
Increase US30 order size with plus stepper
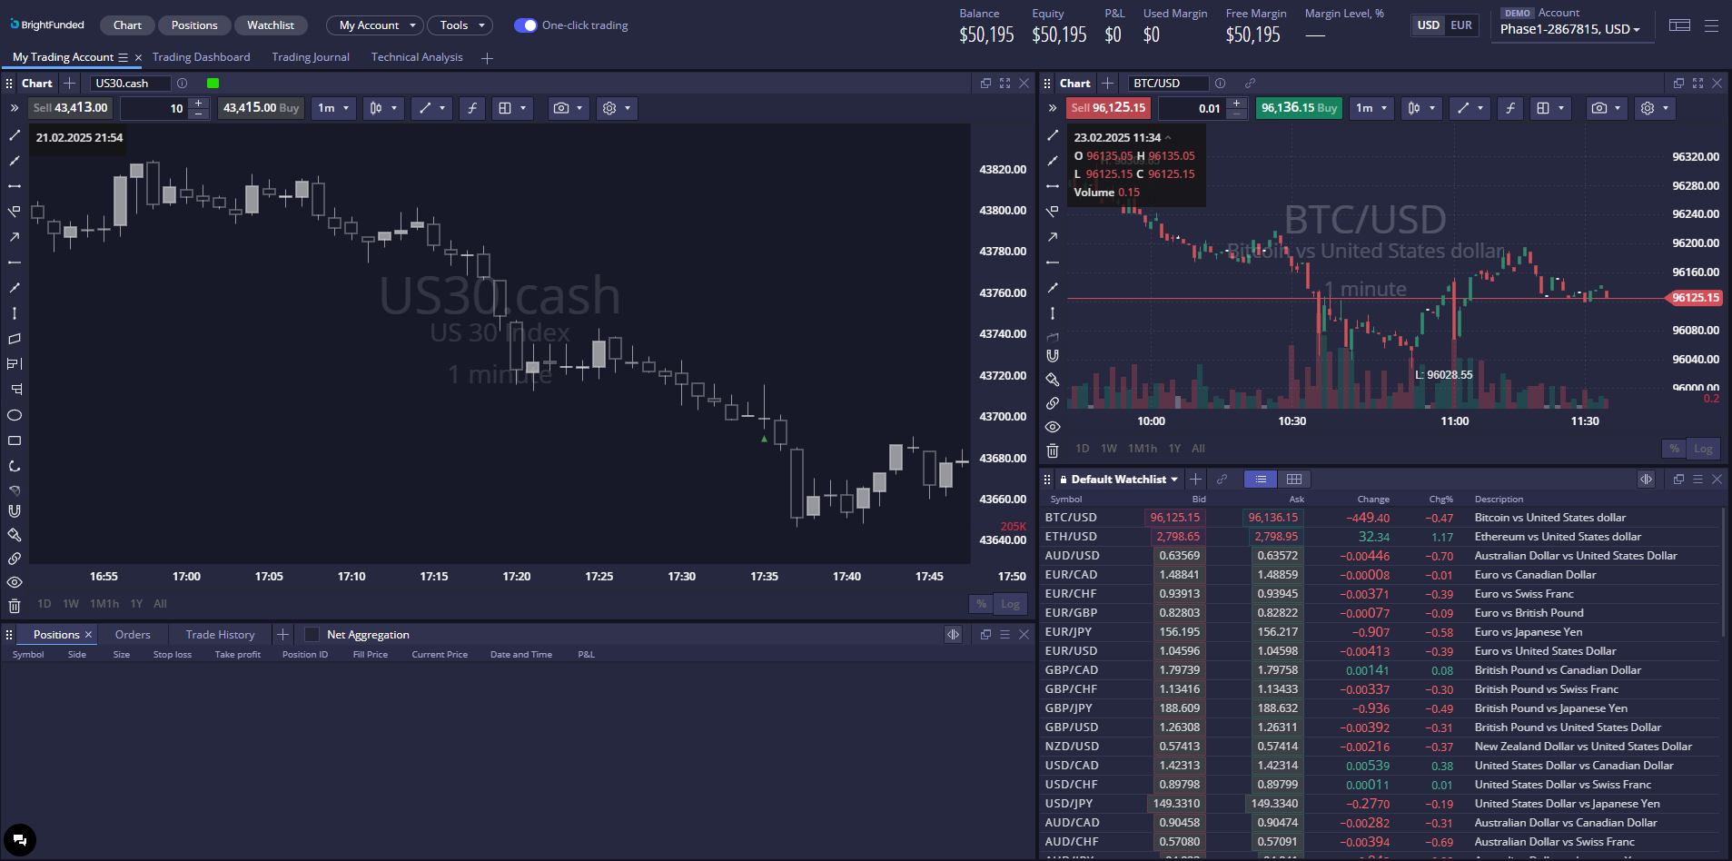coord(198,104)
